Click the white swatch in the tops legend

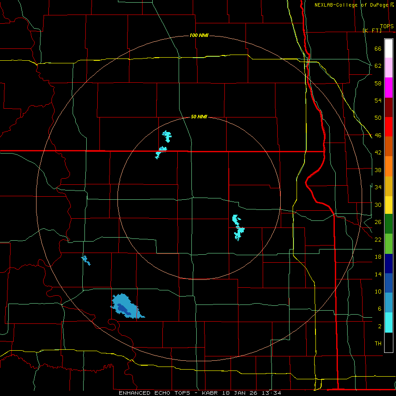tap(389, 48)
